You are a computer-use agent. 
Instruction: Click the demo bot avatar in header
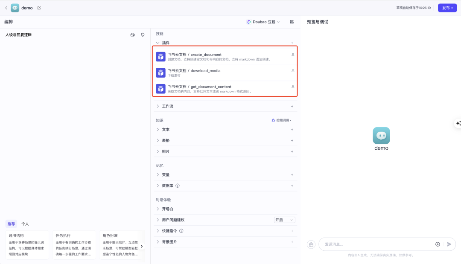point(15,8)
